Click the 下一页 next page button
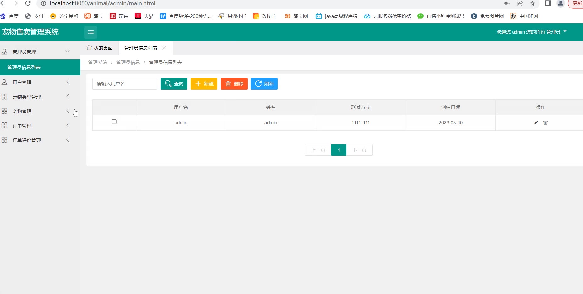Image resolution: width=583 pixels, height=294 pixels. tap(359, 150)
